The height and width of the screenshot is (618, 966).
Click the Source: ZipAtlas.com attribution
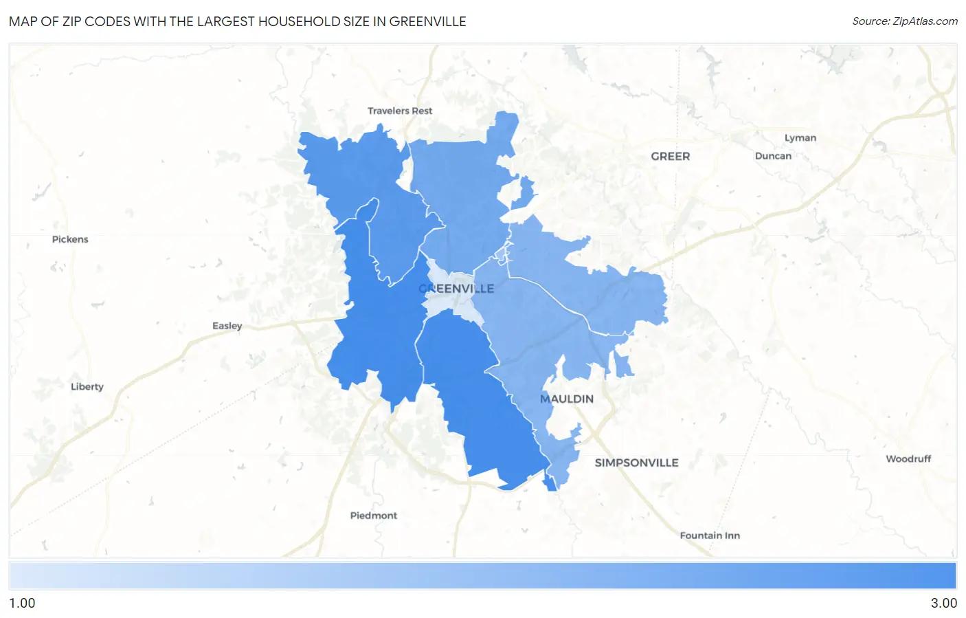tap(905, 21)
